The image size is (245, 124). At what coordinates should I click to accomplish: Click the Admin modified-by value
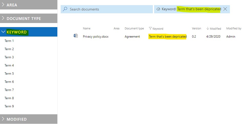(231, 37)
